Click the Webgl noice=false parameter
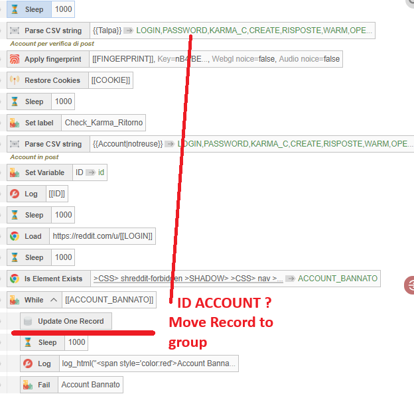This screenshot has height=394, width=414. [243, 59]
